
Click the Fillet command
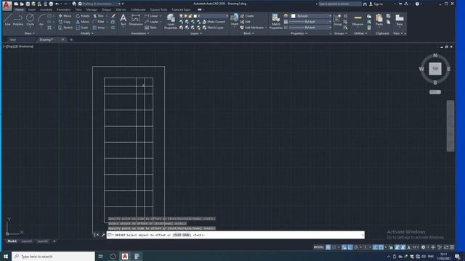click(x=99, y=22)
